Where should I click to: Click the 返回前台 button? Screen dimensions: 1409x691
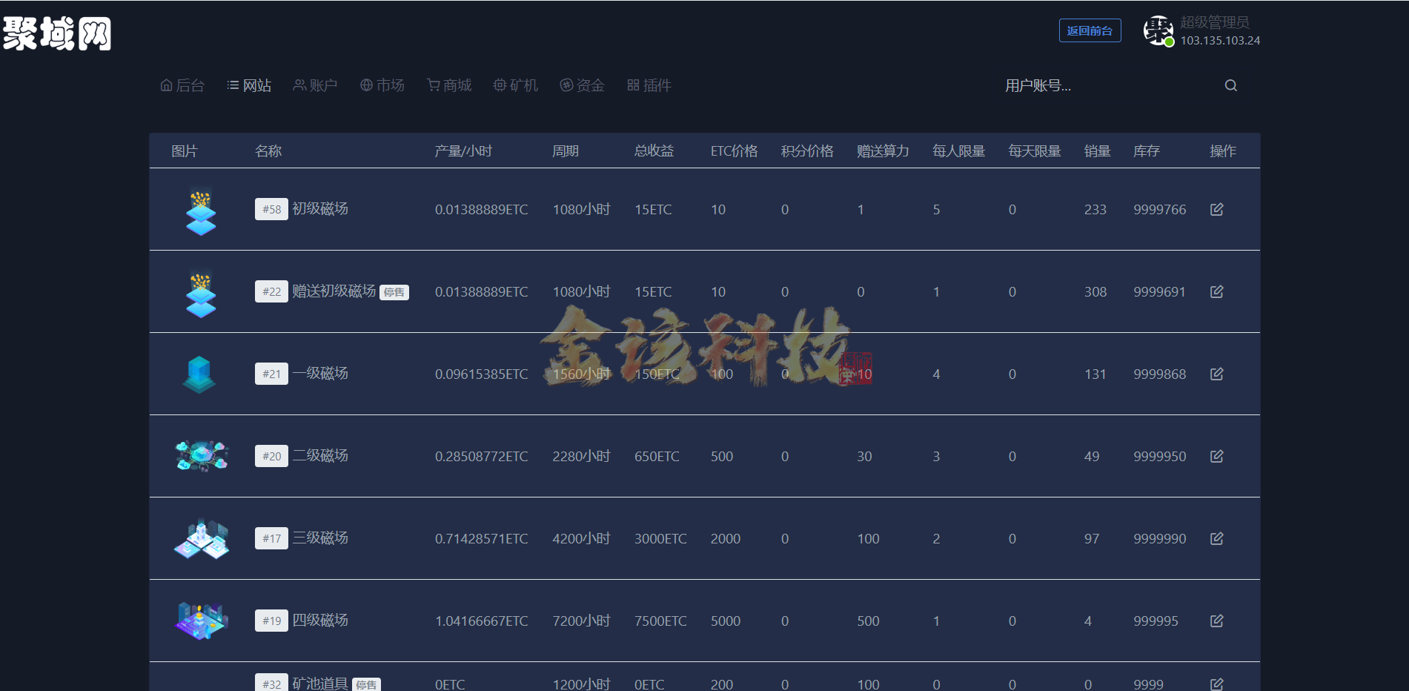(1090, 30)
